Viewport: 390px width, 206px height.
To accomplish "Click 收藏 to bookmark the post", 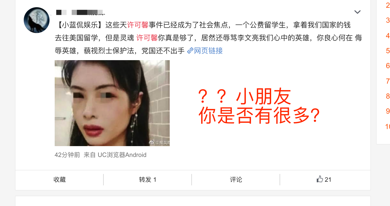I will point(60,179).
